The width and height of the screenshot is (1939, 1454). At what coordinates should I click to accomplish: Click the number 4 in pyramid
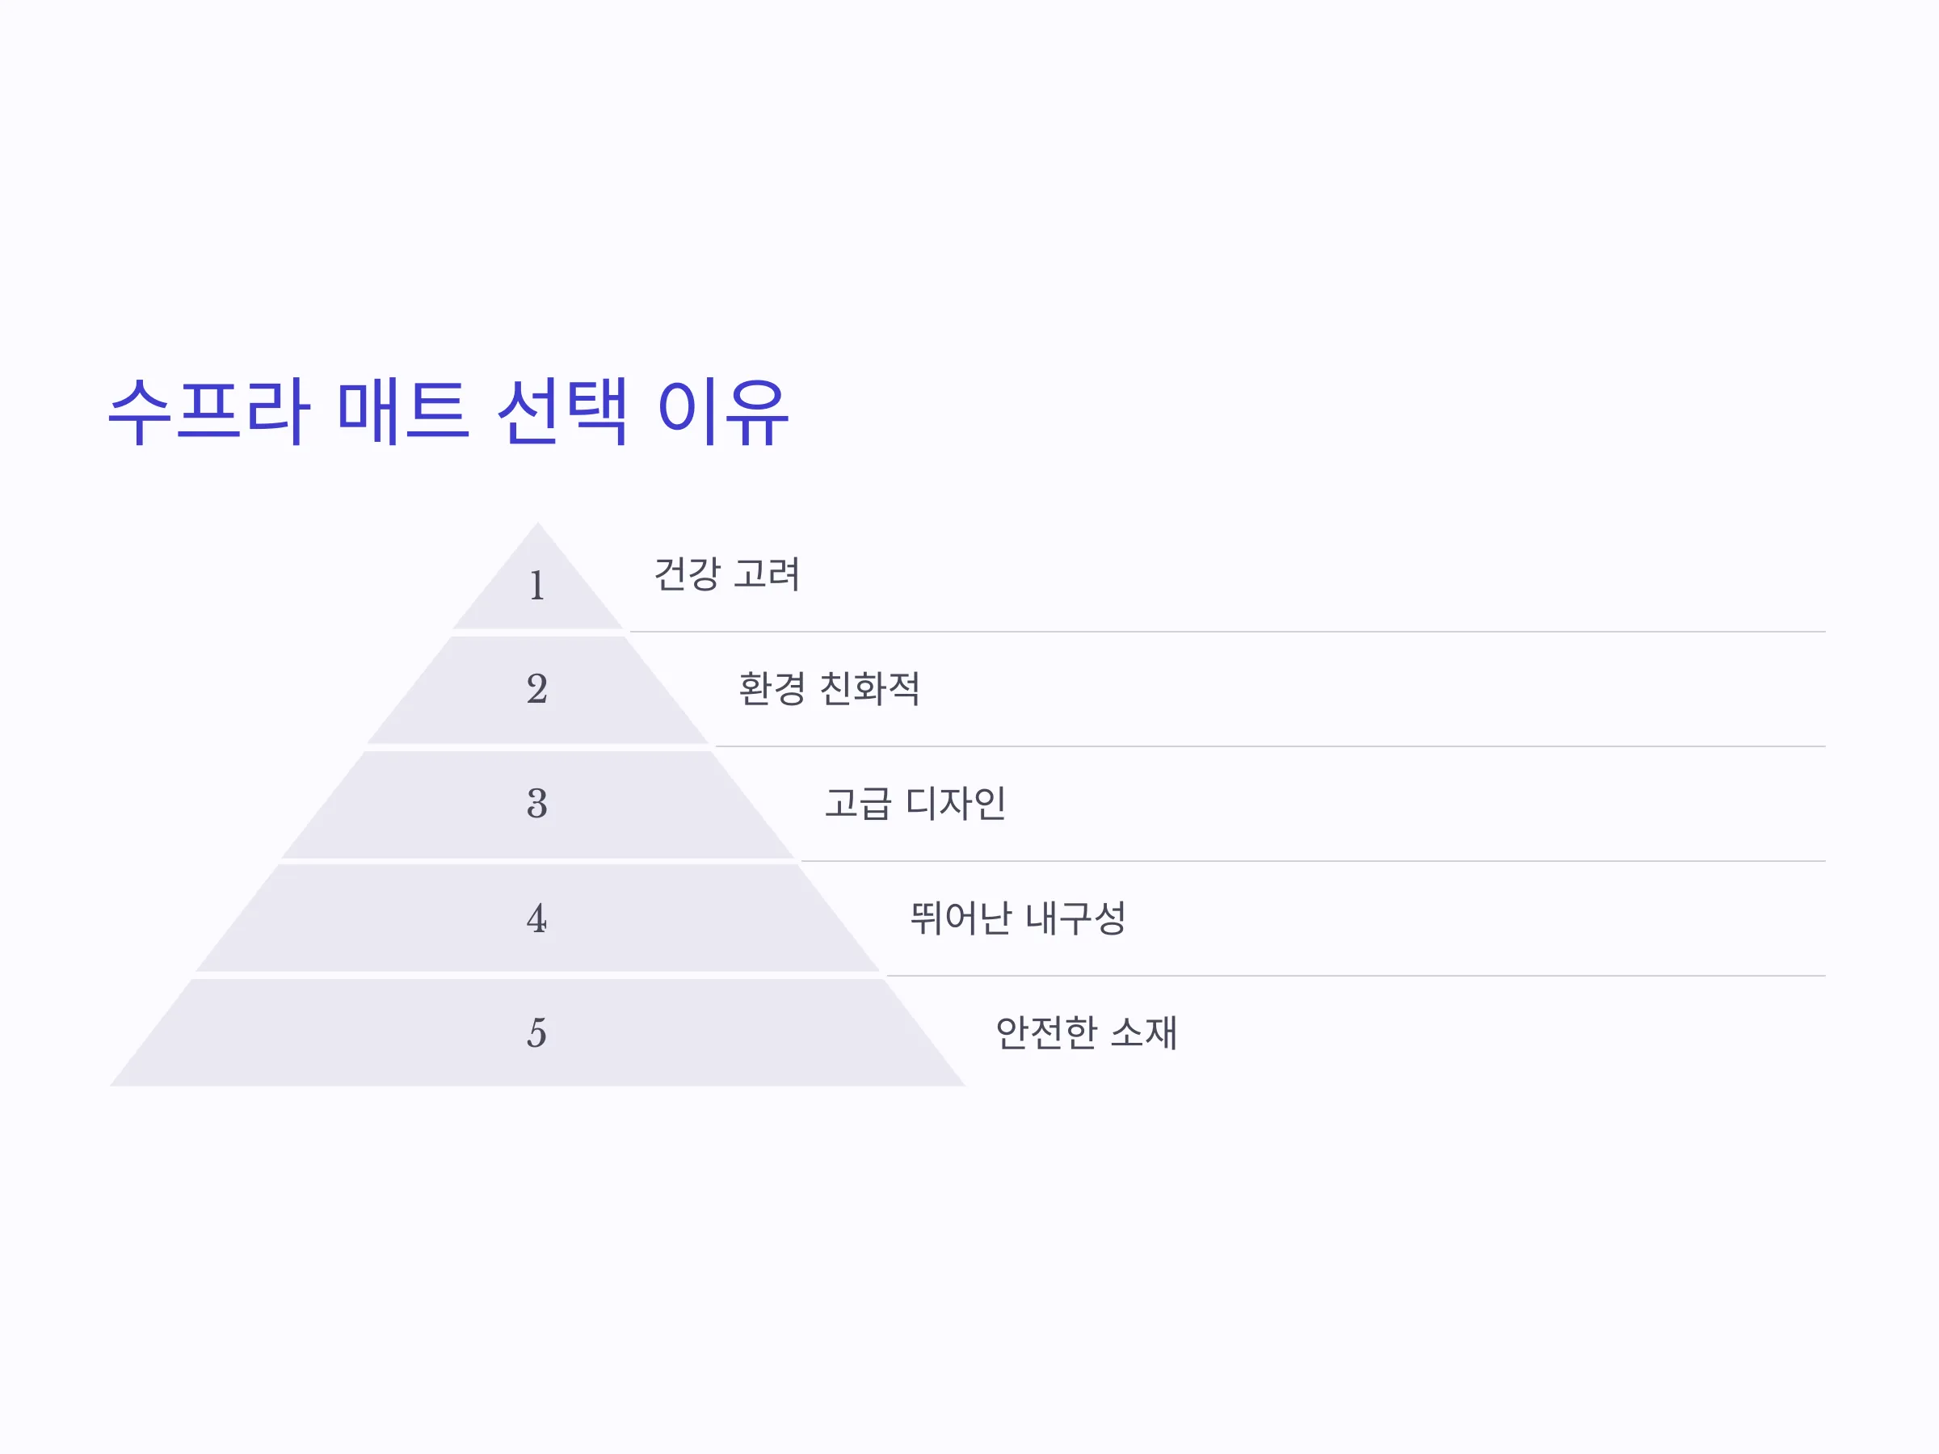pos(537,918)
